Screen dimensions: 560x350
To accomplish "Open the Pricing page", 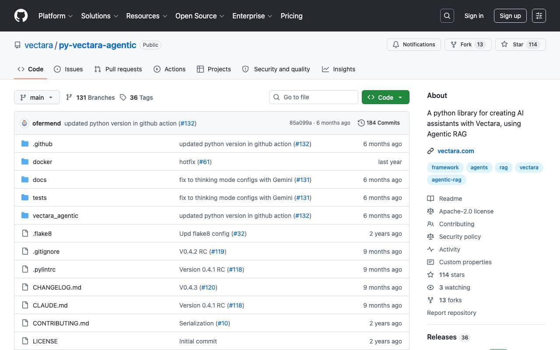I will point(291,16).
